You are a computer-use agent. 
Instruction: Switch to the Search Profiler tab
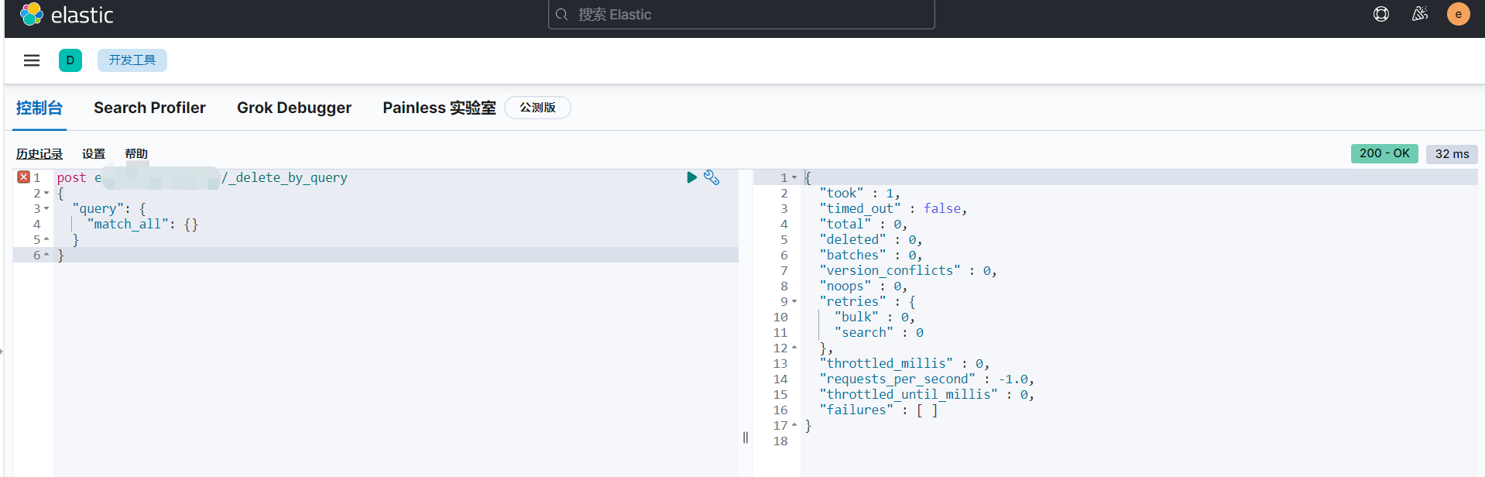pyautogui.click(x=149, y=108)
